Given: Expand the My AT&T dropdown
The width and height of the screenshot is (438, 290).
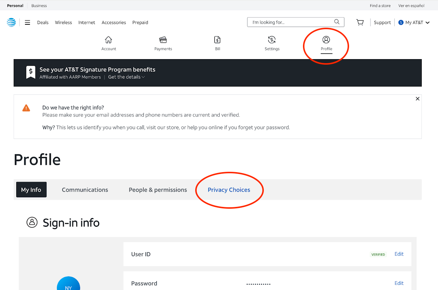Looking at the screenshot, I should pos(414,22).
